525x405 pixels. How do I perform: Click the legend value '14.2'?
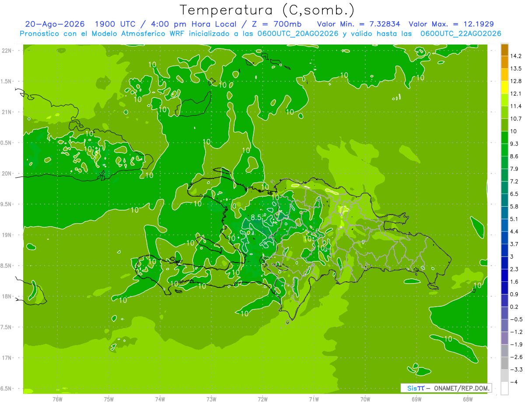click(516, 56)
